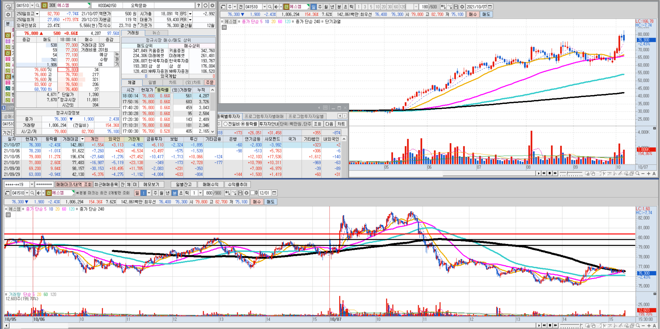The image size is (660, 329).
Task: Save the upper chart with the floppy disk icon
Action: point(456,7)
